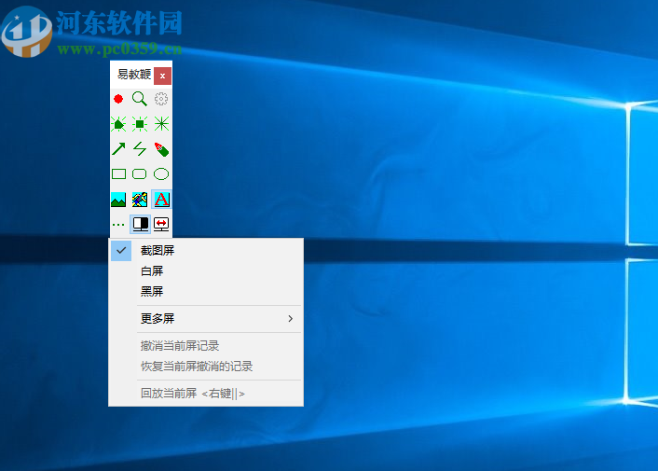Select the red letter A text tool
The width and height of the screenshot is (658, 471).
(x=161, y=200)
